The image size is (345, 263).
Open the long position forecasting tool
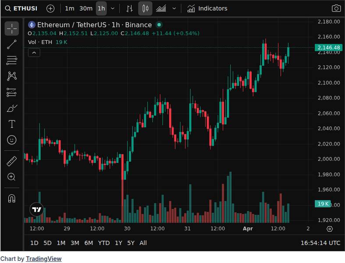(x=12, y=92)
